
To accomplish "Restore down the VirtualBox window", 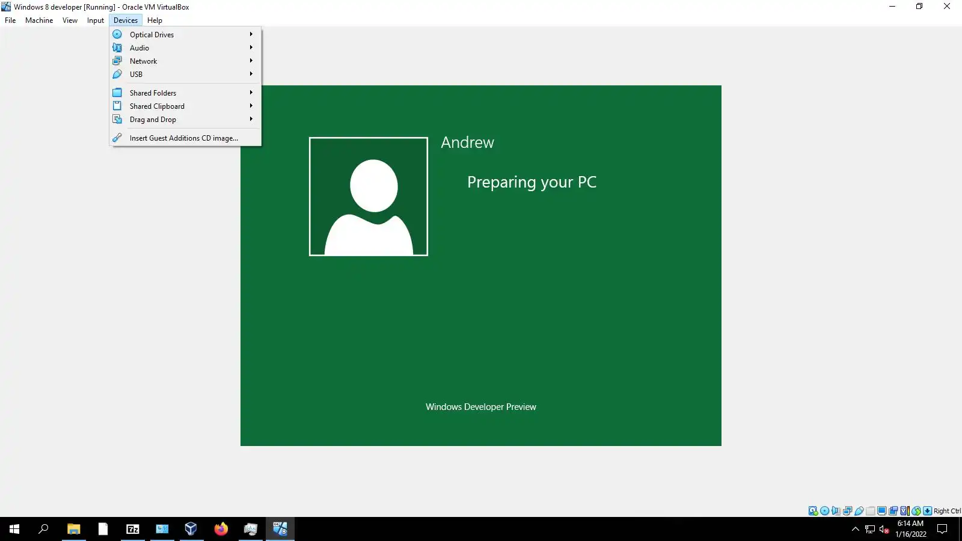I will click(x=919, y=7).
